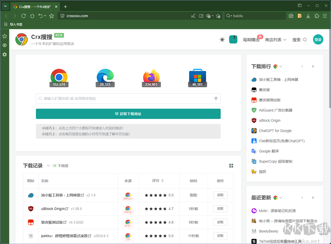The image size is (331, 244).
Task: Open the Microsoft Store icon showing 46,181
Action: (197, 78)
